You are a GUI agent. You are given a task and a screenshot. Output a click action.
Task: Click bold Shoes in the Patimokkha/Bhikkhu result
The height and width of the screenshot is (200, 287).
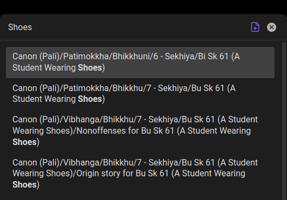coord(90,99)
